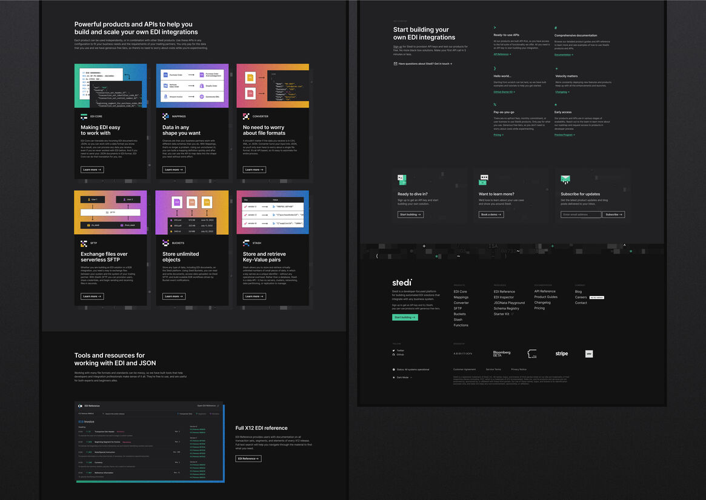Click the Buckets product icon
Image resolution: width=706 pixels, height=500 pixels.
coord(165,243)
